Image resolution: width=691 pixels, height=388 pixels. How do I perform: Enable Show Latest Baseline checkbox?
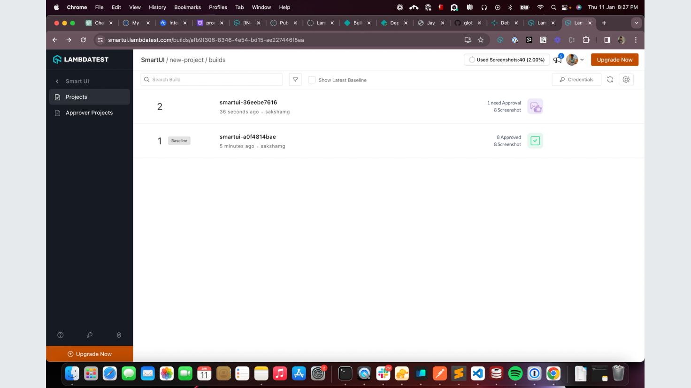[312, 80]
